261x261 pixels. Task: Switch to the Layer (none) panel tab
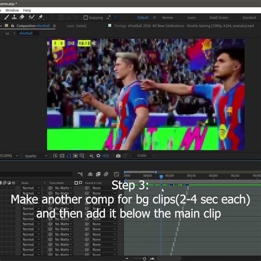pos(76,26)
